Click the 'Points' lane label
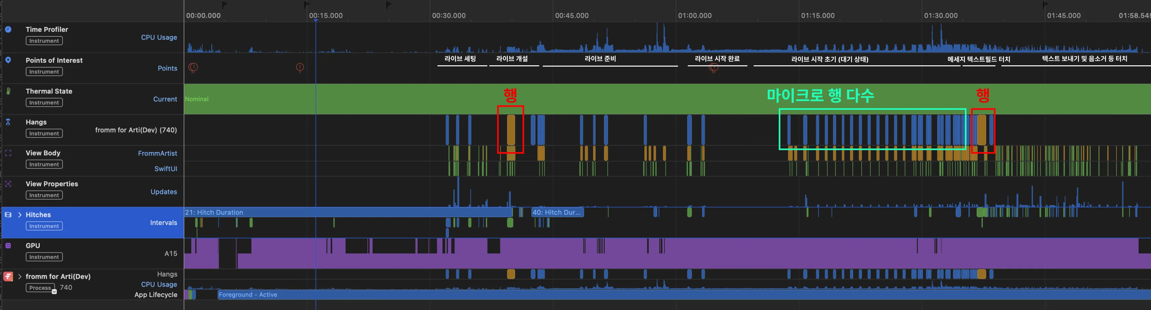This screenshot has width=1151, height=310. tap(168, 68)
